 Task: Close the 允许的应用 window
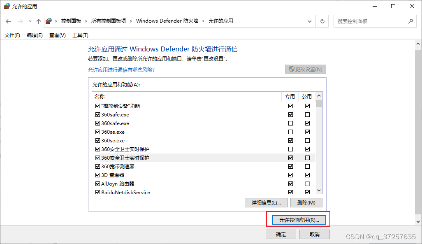412,6
